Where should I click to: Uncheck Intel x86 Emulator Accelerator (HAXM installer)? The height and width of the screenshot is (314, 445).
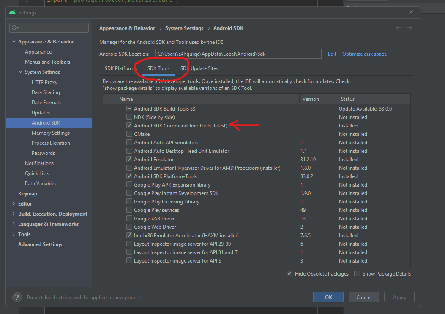click(129, 235)
